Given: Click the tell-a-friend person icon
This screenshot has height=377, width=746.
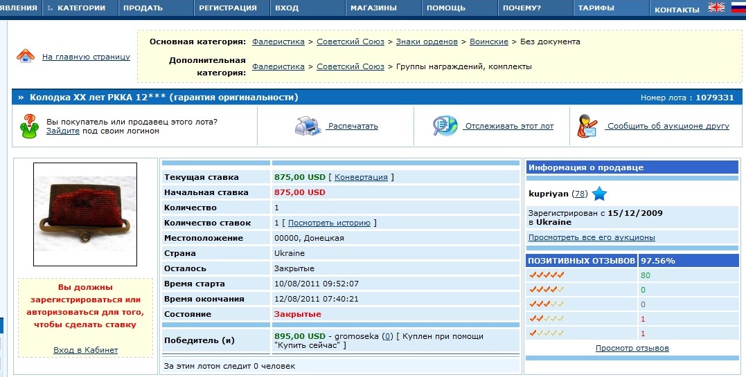Looking at the screenshot, I should (587, 126).
